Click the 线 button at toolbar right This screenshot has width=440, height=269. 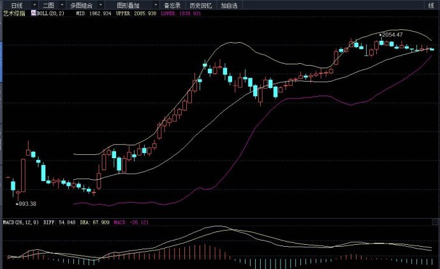tap(431, 4)
